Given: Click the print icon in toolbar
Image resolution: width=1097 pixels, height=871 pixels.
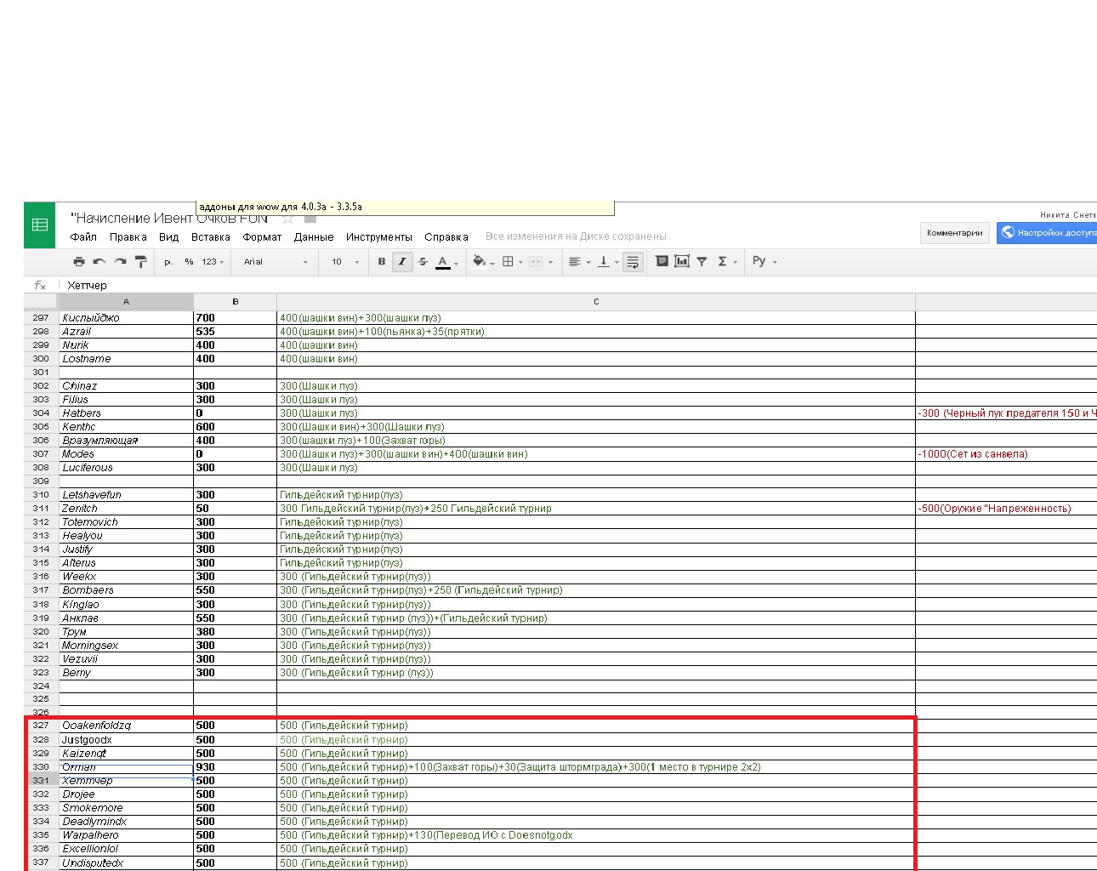Looking at the screenshot, I should tap(79, 262).
